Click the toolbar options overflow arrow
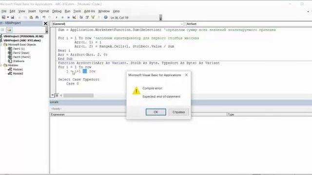The width and height of the screenshot is (312, 175). pos(160,18)
